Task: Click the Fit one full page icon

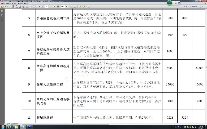Action: 75,6
